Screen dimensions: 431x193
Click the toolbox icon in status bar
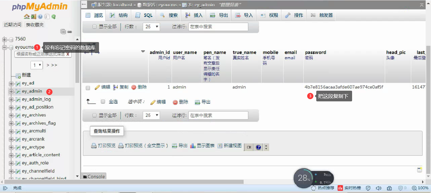point(389,188)
